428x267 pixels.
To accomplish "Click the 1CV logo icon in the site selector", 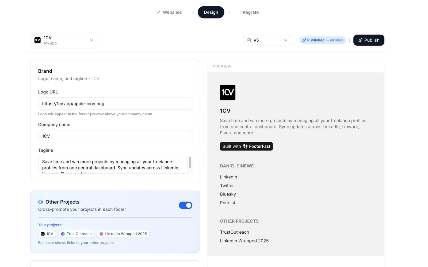I will 37,40.
